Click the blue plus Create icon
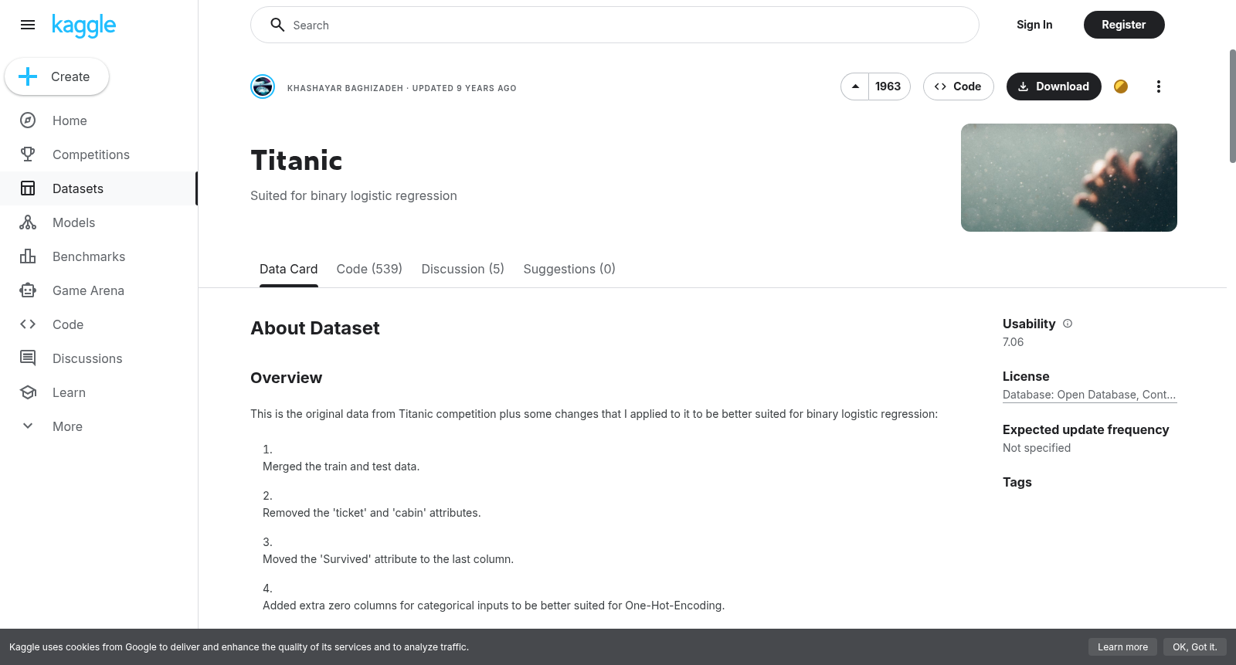This screenshot has width=1236, height=665. tap(28, 76)
